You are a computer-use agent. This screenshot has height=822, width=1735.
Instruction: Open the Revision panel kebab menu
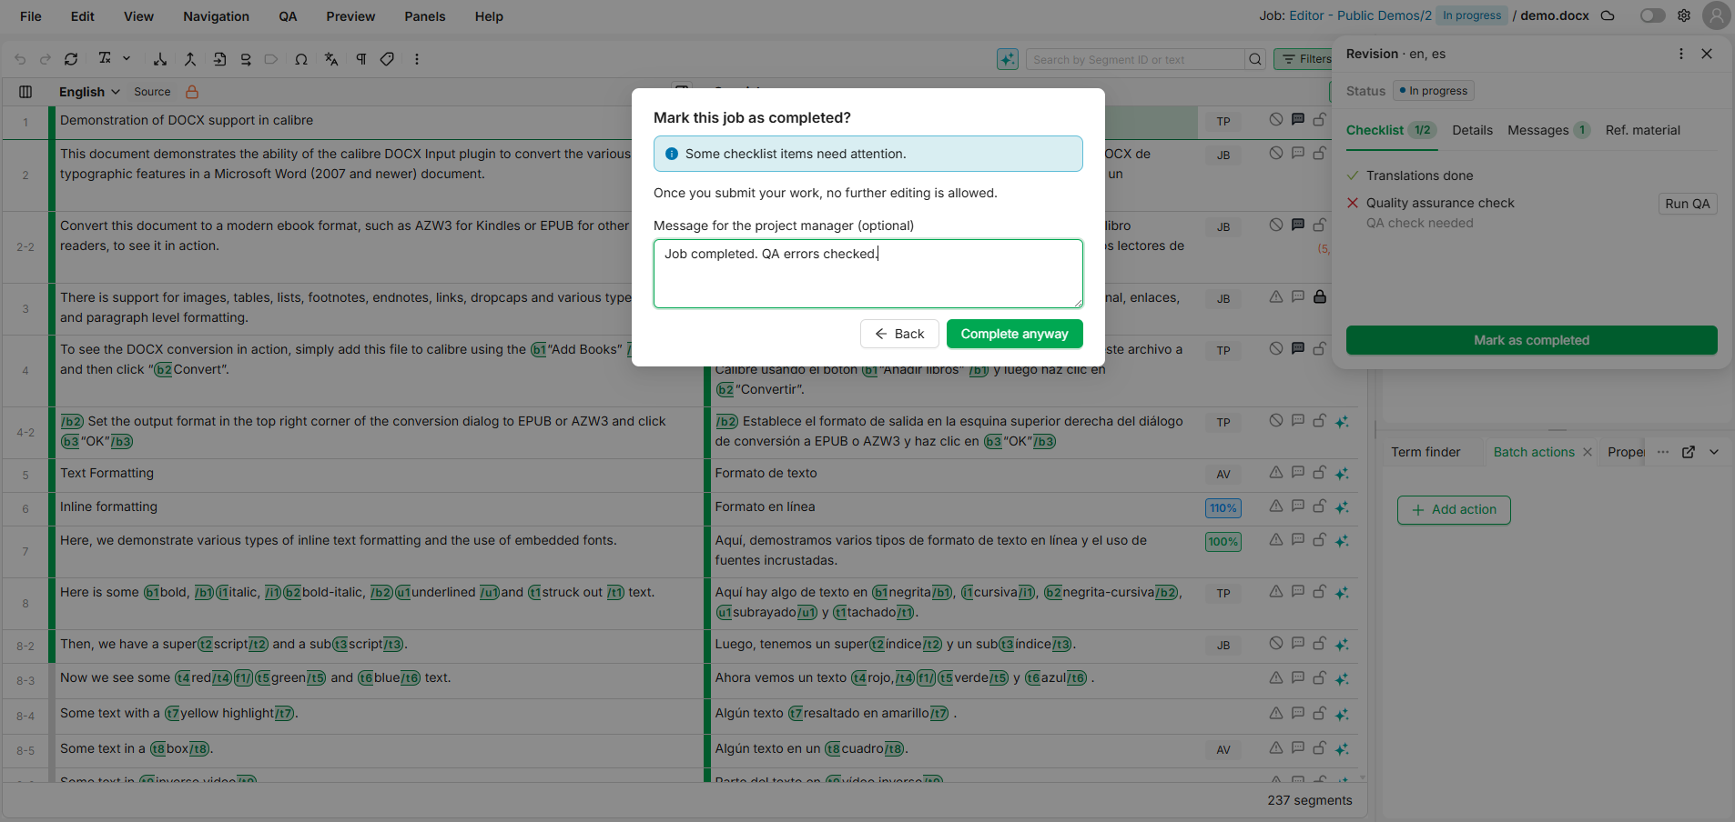1681,54
